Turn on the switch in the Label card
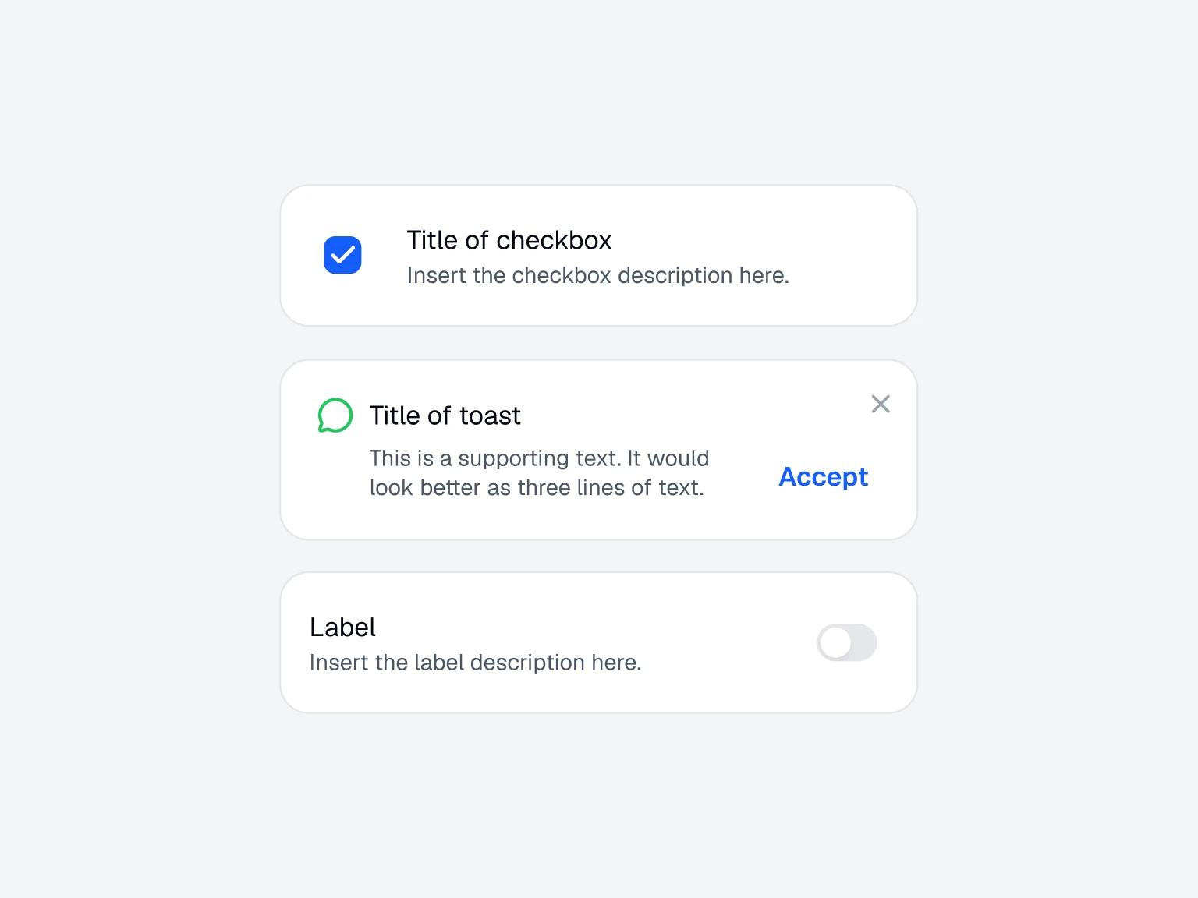1198x898 pixels. (x=847, y=642)
